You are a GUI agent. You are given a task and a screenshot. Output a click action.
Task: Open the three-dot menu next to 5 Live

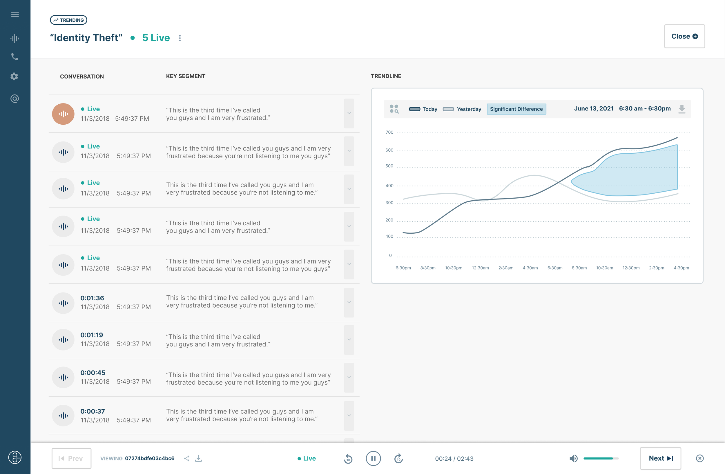pyautogui.click(x=180, y=38)
